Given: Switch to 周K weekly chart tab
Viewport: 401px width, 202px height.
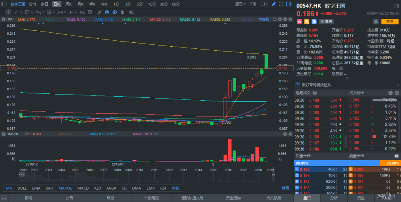Looking at the screenshot, I should 69,4.
